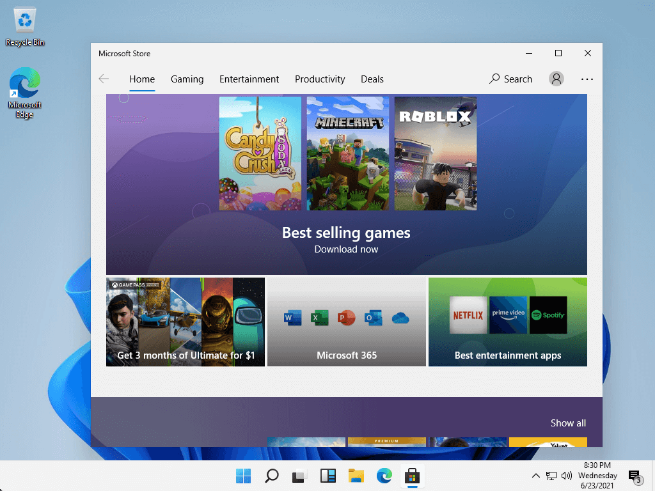
Task: Open the notification center showing 3 alerts
Action: pos(634,476)
